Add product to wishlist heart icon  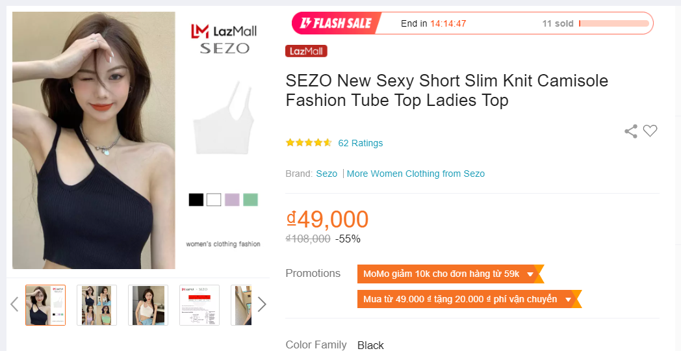pos(650,131)
